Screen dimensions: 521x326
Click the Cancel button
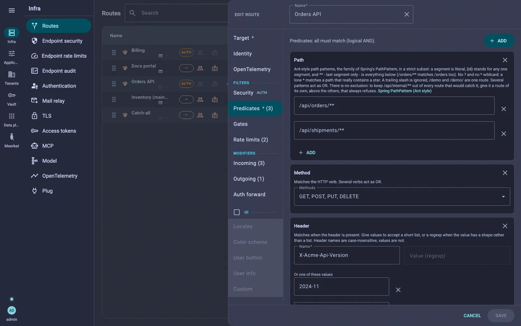click(x=472, y=316)
